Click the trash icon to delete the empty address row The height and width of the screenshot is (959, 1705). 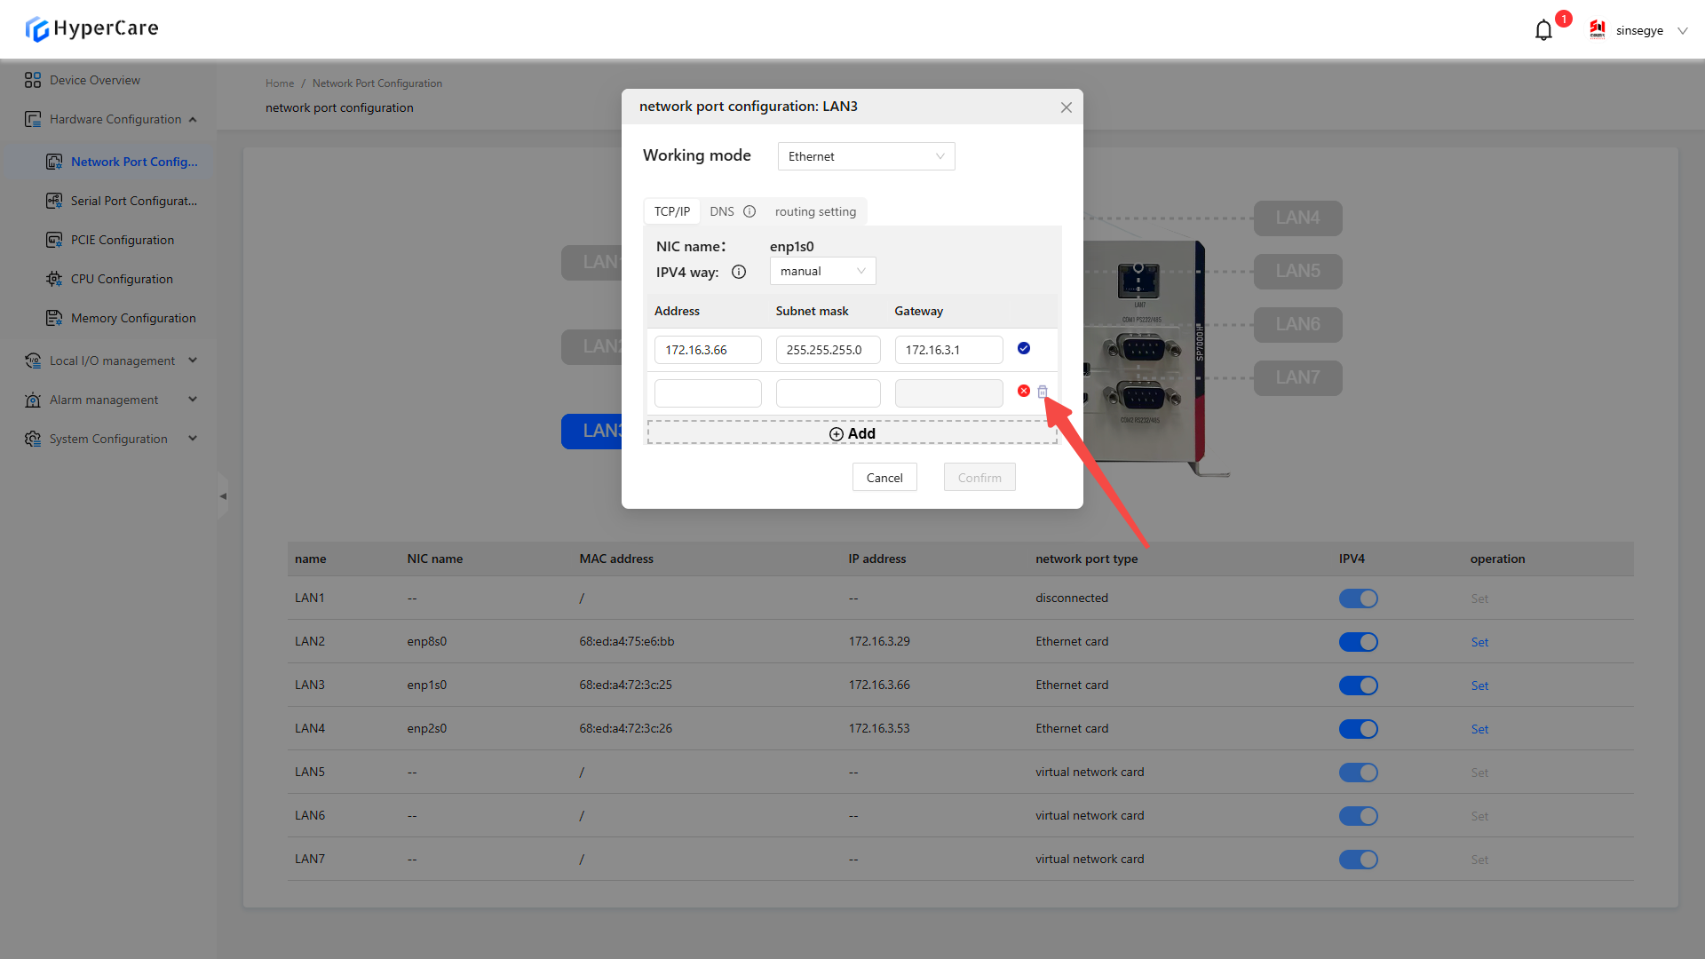pos(1043,392)
